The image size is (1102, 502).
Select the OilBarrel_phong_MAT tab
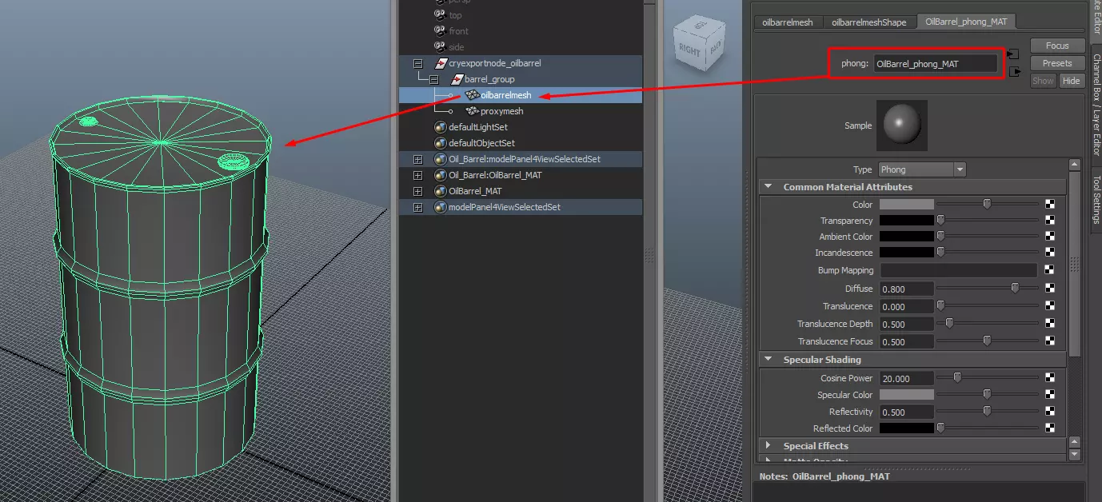click(x=966, y=22)
